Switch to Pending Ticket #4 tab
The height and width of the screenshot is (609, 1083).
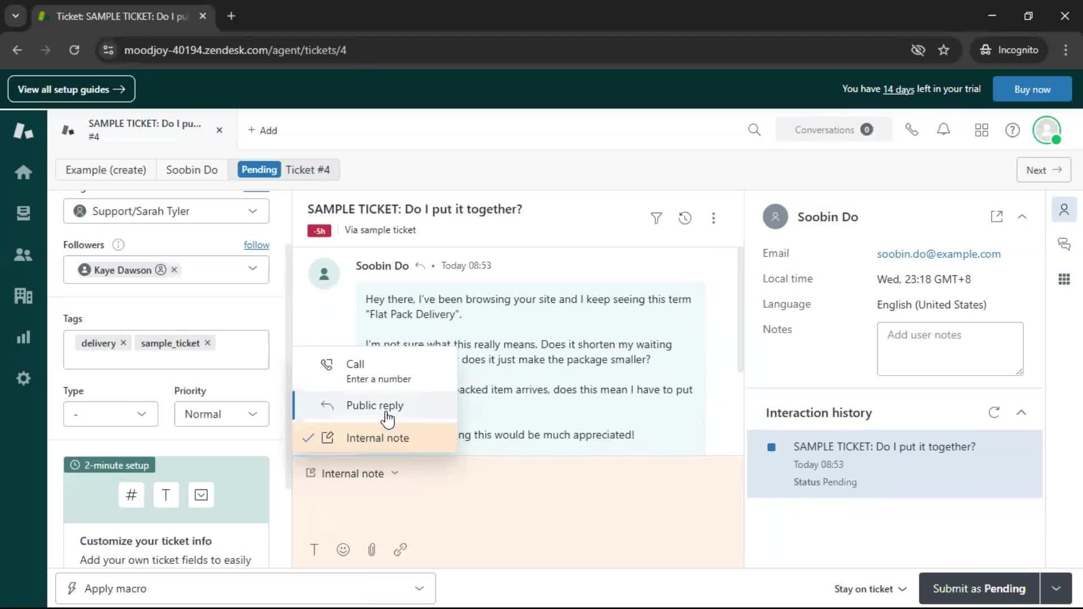(285, 170)
